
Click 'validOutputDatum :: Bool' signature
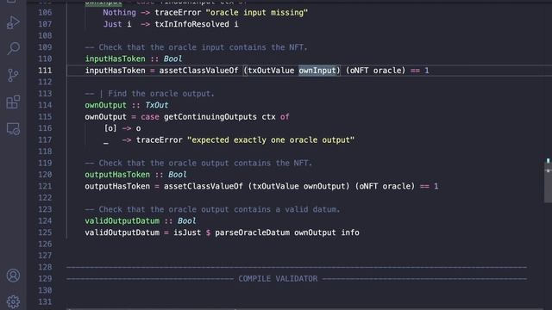click(140, 221)
